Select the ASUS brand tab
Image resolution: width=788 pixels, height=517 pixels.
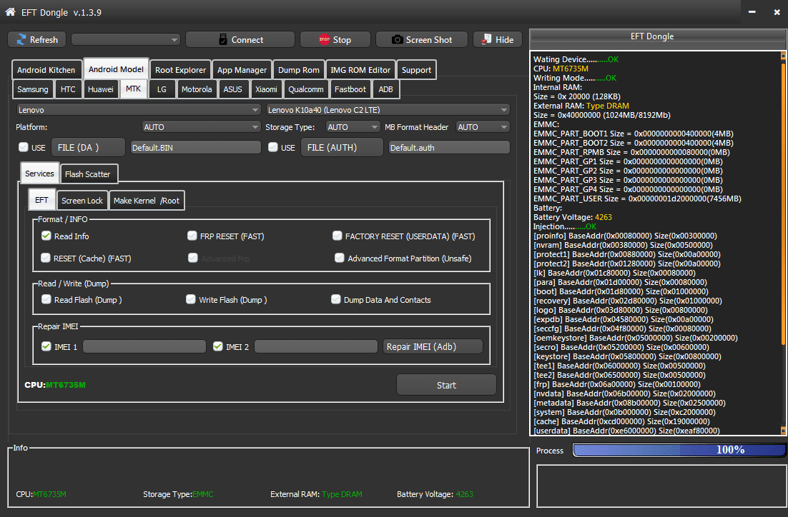coord(232,89)
